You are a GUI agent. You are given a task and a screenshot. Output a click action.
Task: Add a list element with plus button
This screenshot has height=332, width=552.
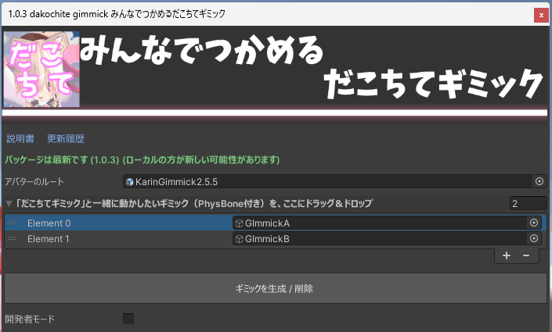pyautogui.click(x=507, y=255)
